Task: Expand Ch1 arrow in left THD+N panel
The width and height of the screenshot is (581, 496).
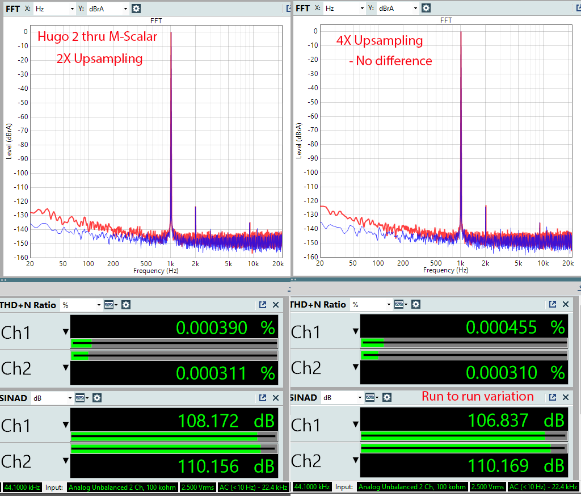Action: [66, 332]
